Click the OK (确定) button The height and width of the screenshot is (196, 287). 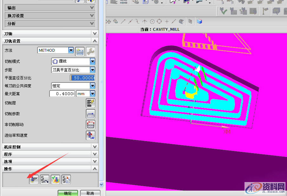[68, 193]
